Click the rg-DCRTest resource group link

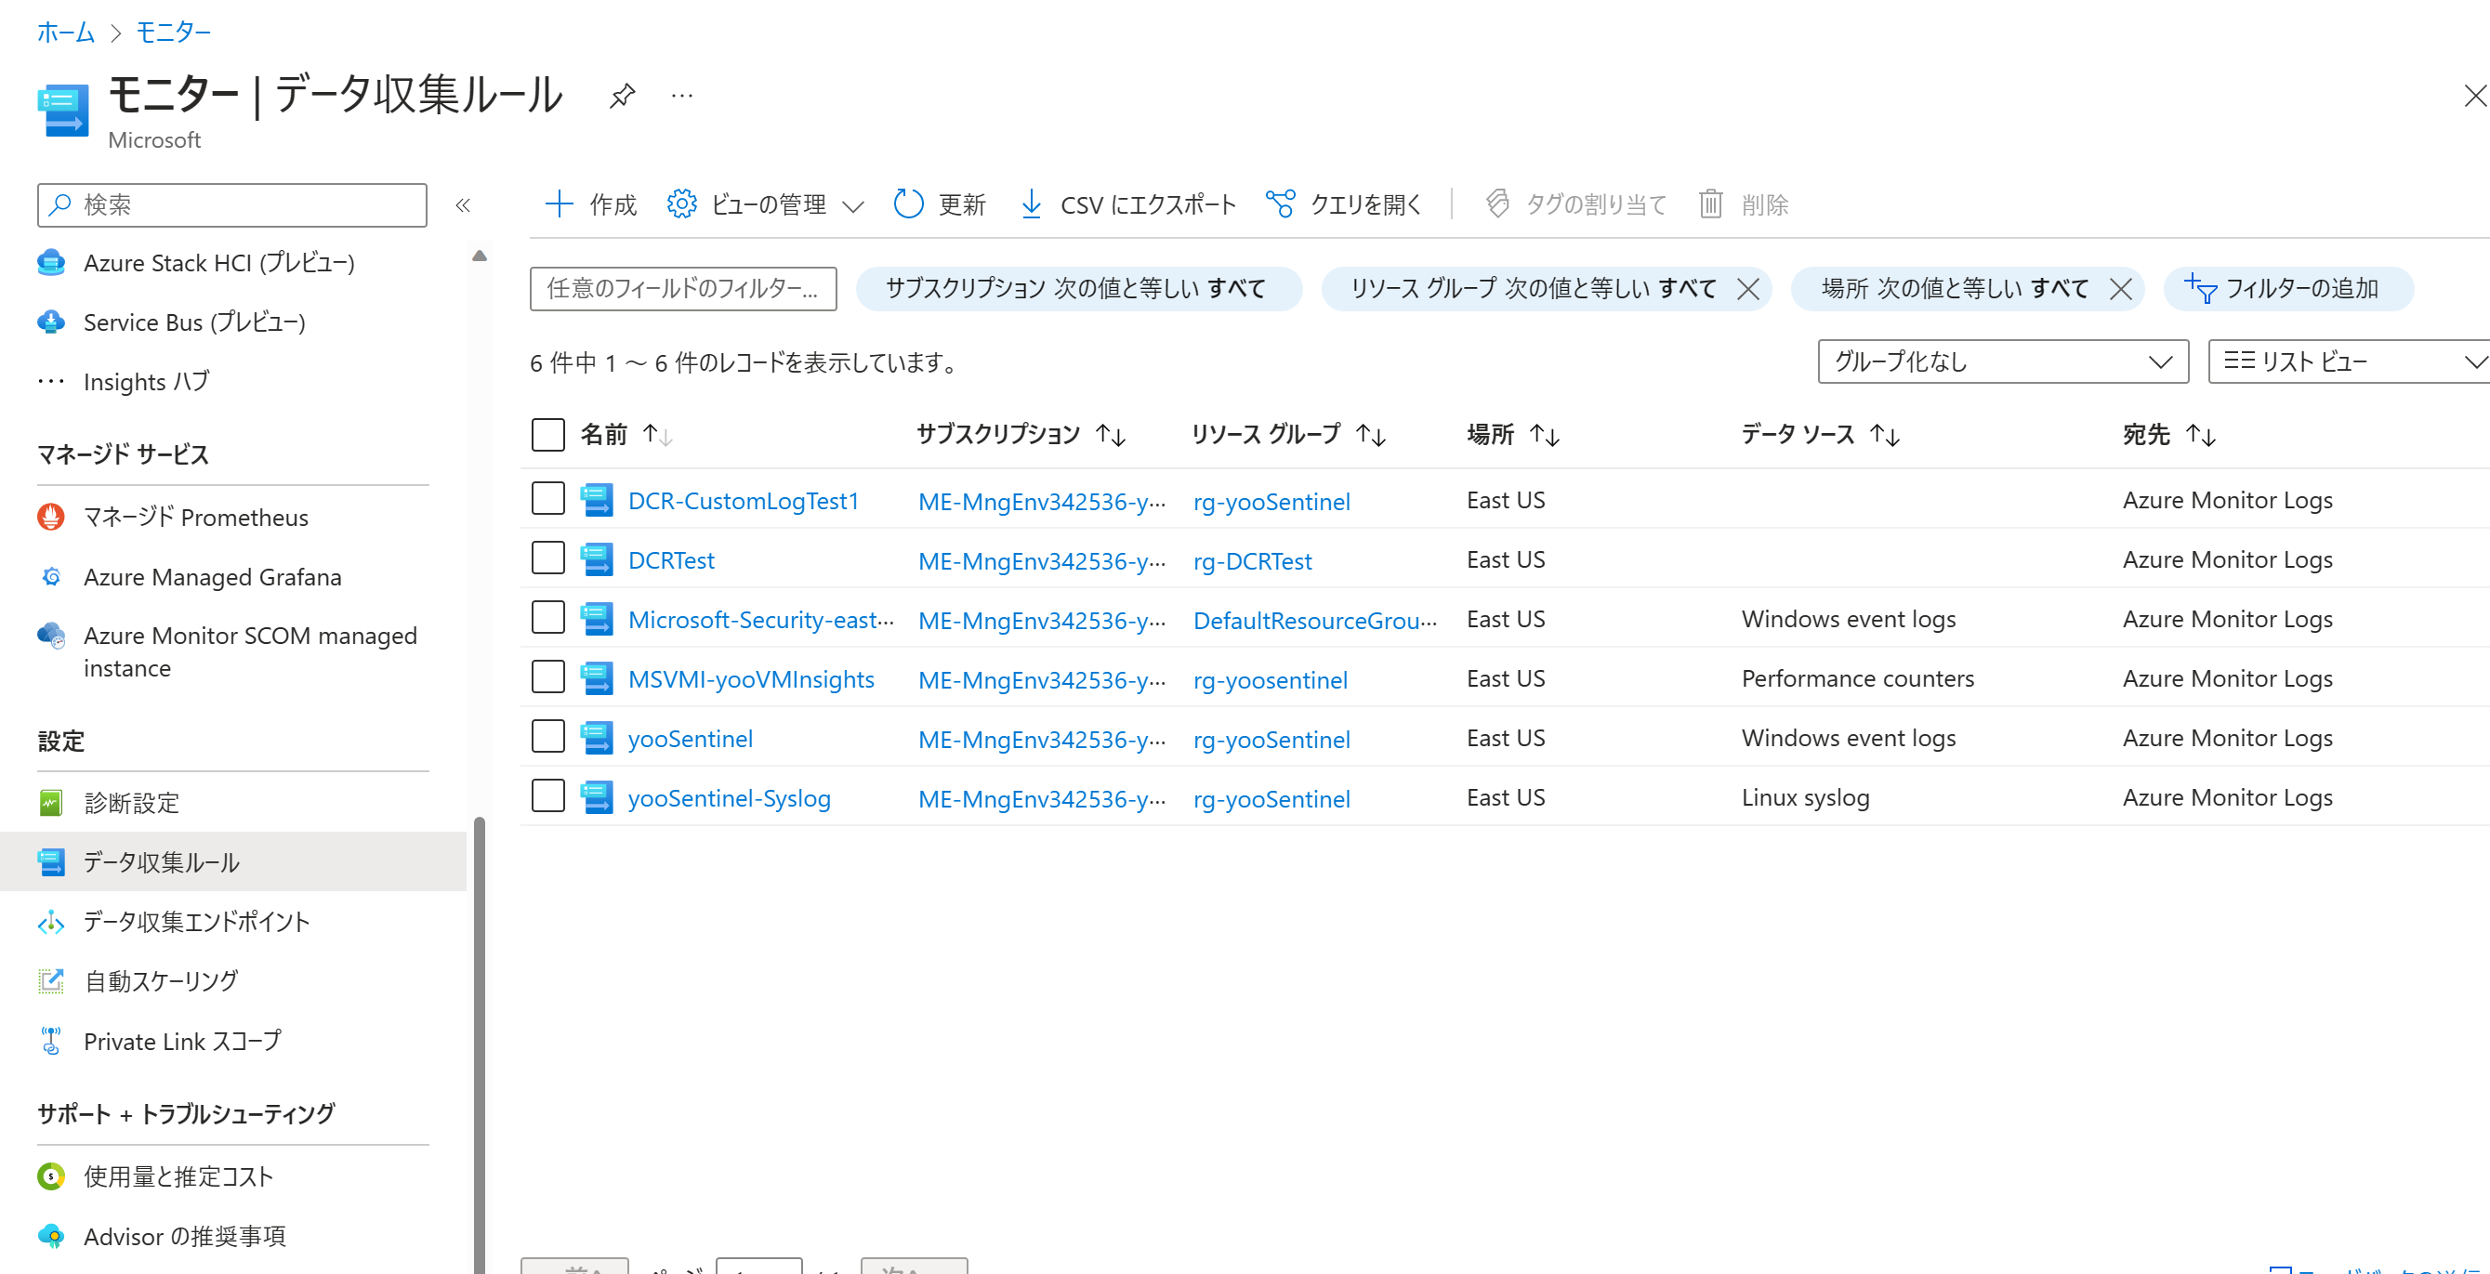(x=1252, y=560)
